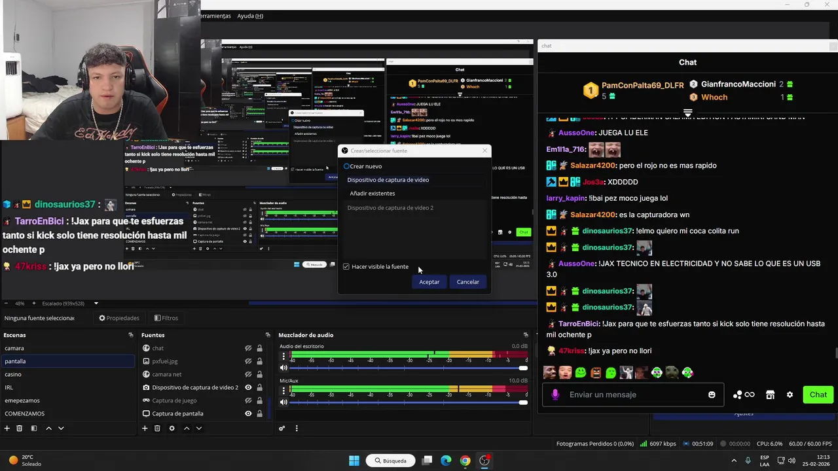
Task: Move scene down arrow in Escenas
Action: (x=61, y=428)
